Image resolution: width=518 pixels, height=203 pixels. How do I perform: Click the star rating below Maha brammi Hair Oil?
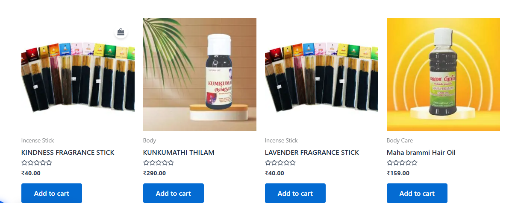pyautogui.click(x=402, y=163)
